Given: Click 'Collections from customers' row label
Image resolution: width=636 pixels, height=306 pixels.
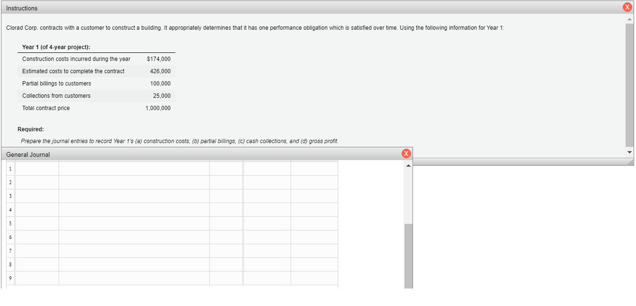Looking at the screenshot, I should point(56,96).
